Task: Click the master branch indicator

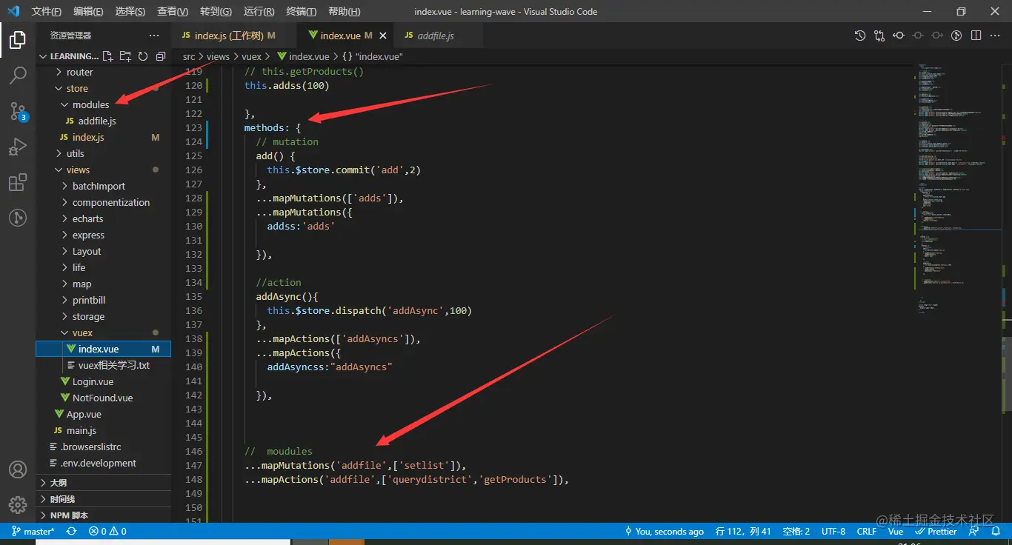Action: coord(33,531)
